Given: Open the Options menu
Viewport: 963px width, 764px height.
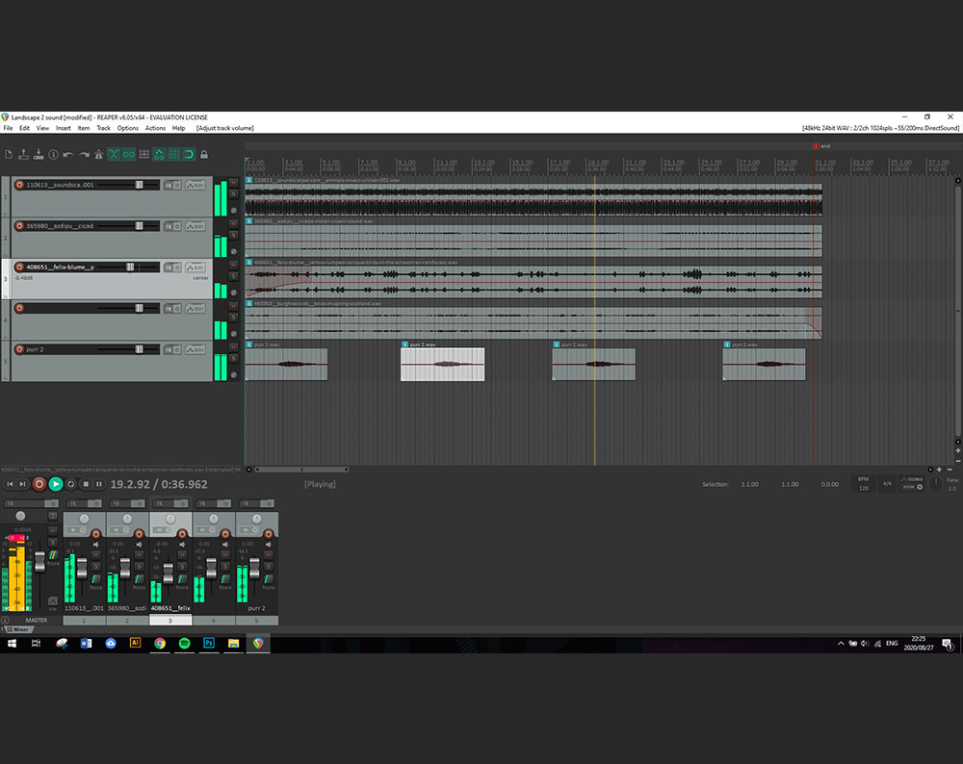Looking at the screenshot, I should tap(128, 128).
